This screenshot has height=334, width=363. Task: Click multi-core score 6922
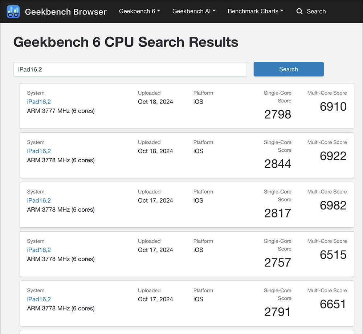(333, 156)
